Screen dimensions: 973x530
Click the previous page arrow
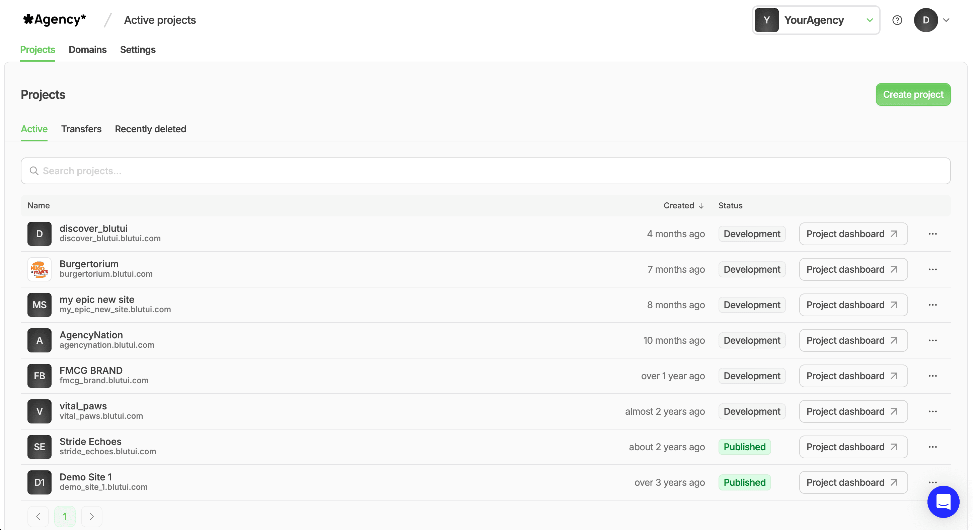click(38, 516)
